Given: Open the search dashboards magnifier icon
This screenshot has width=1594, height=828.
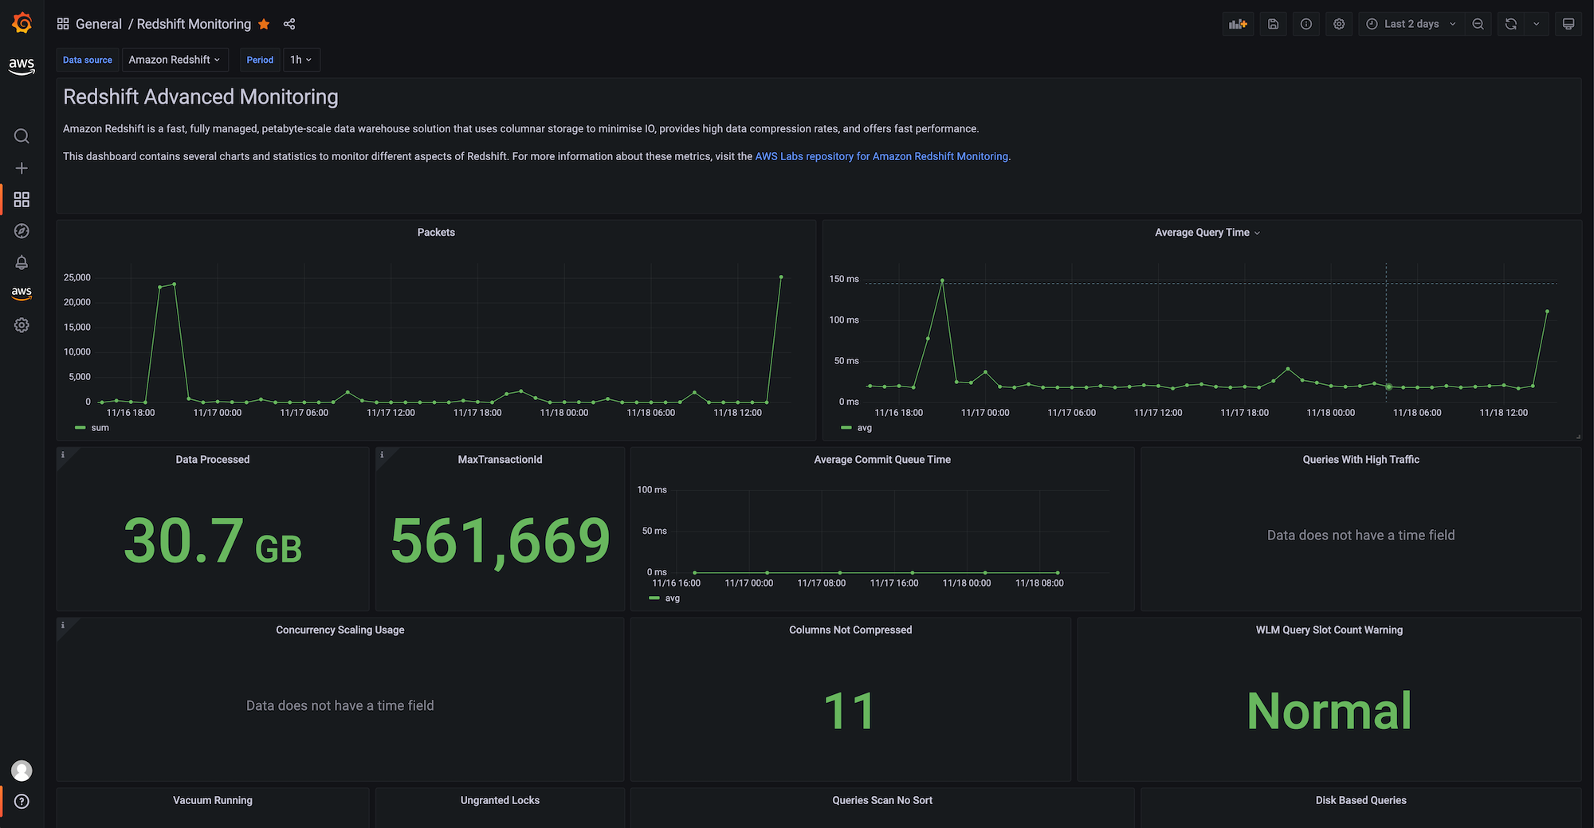Looking at the screenshot, I should (x=22, y=136).
